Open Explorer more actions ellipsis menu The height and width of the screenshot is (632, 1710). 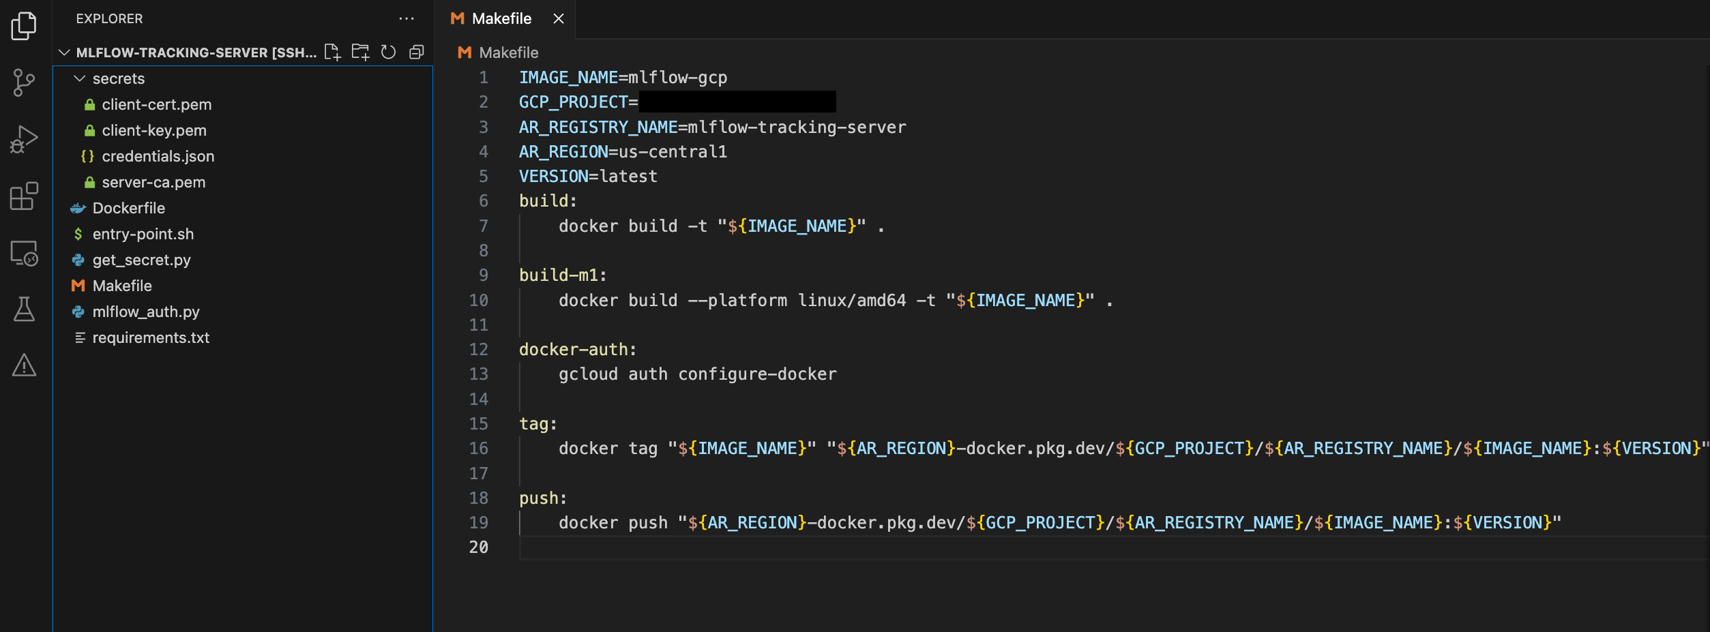click(407, 18)
